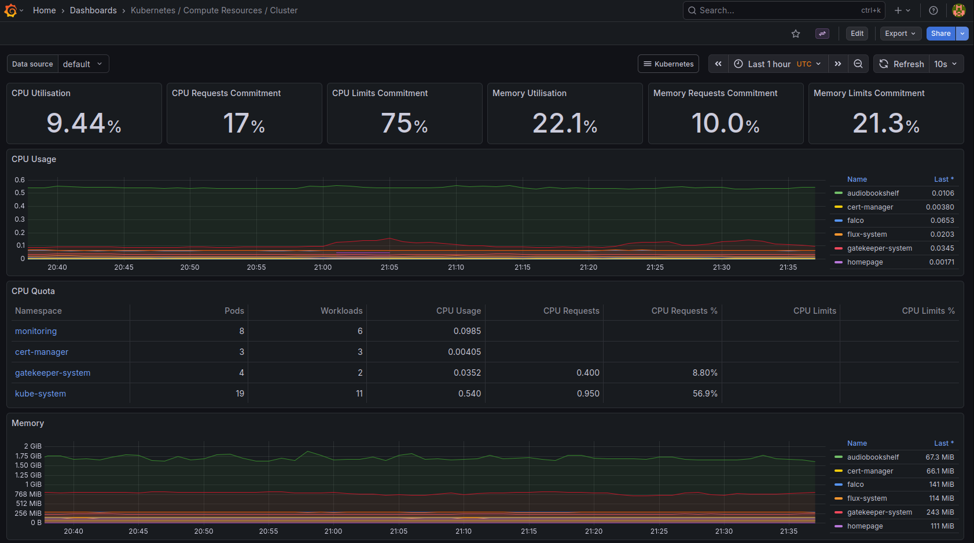Viewport: 974px width, 543px height.
Task: Change cert-manager color swatch in Memory legend
Action: (838, 471)
